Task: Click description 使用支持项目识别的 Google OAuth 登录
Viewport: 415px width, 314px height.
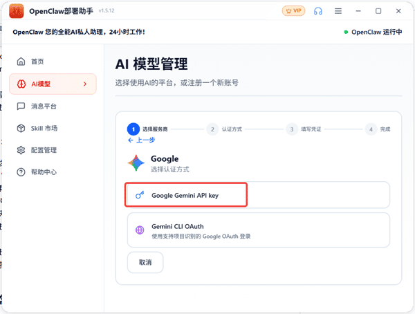Action: click(x=201, y=236)
